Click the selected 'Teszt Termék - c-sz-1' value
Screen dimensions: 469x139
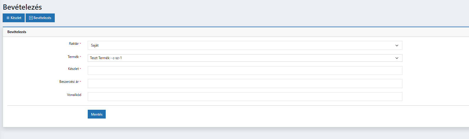(106, 58)
